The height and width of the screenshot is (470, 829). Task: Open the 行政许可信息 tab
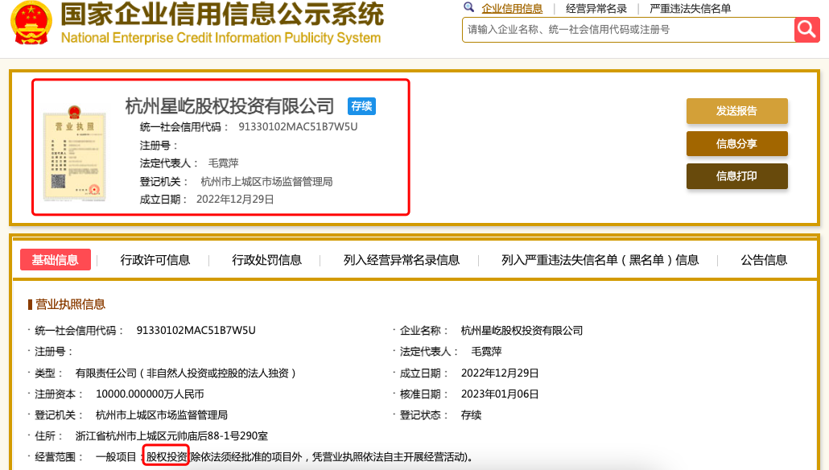click(x=155, y=260)
